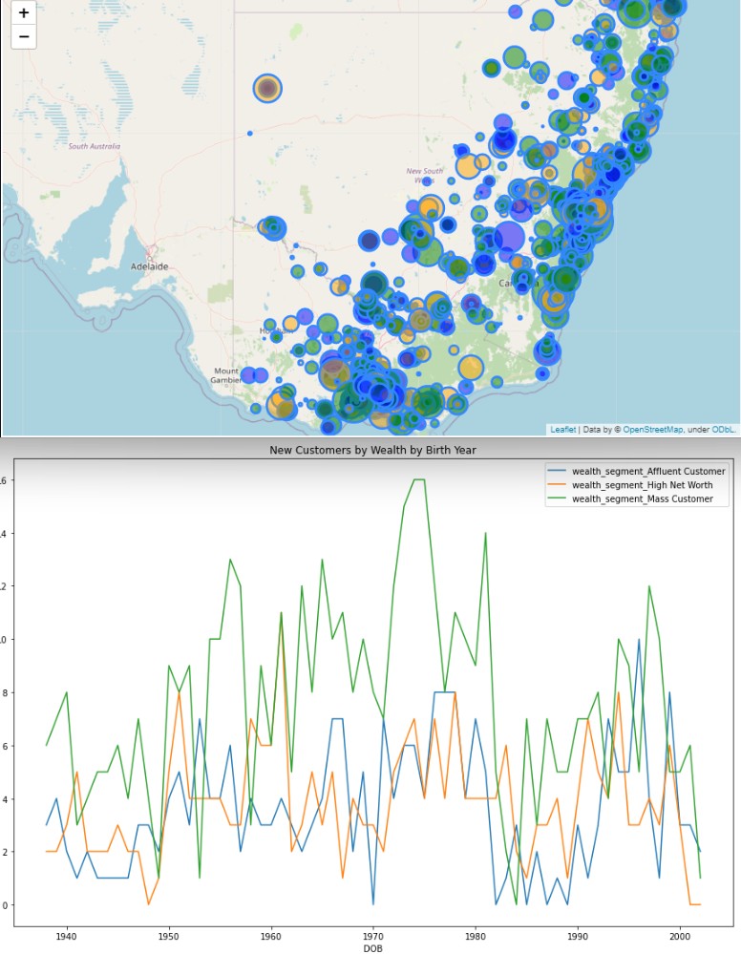Image resolution: width=741 pixels, height=954 pixels.
Task: Select the large isolated brown circle marker in the northwest
Action: tap(267, 89)
